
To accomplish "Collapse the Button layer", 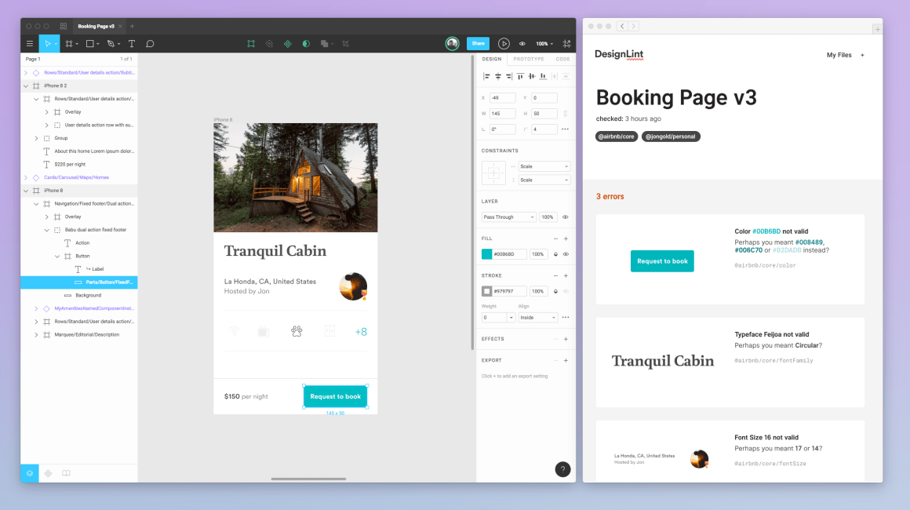I will (56, 256).
